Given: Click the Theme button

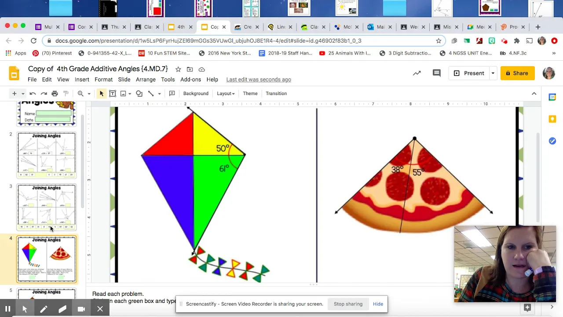Looking at the screenshot, I should [250, 93].
